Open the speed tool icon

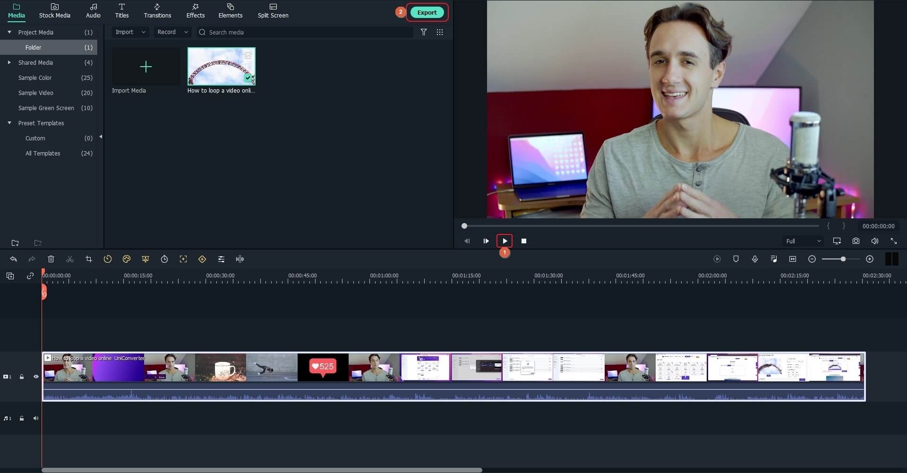pyautogui.click(x=108, y=259)
